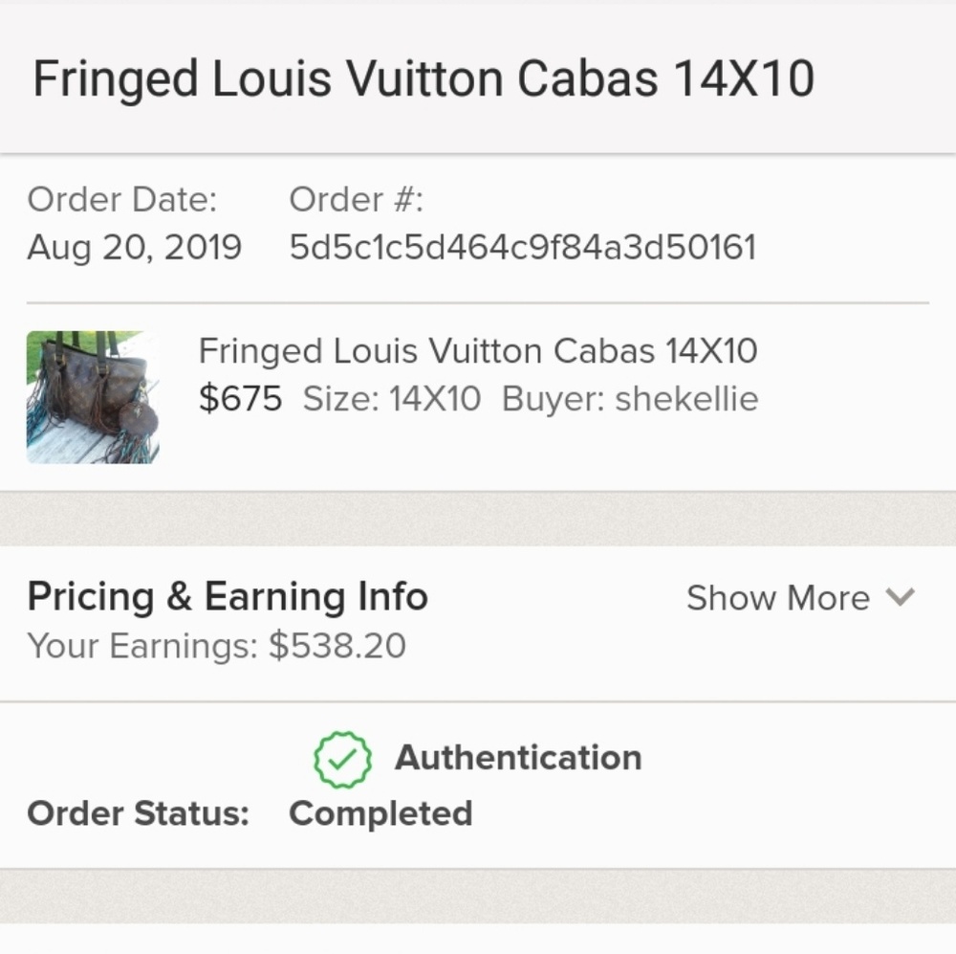The height and width of the screenshot is (954, 956).
Task: Click the Aug 20, 2019 order date
Action: click(x=133, y=247)
